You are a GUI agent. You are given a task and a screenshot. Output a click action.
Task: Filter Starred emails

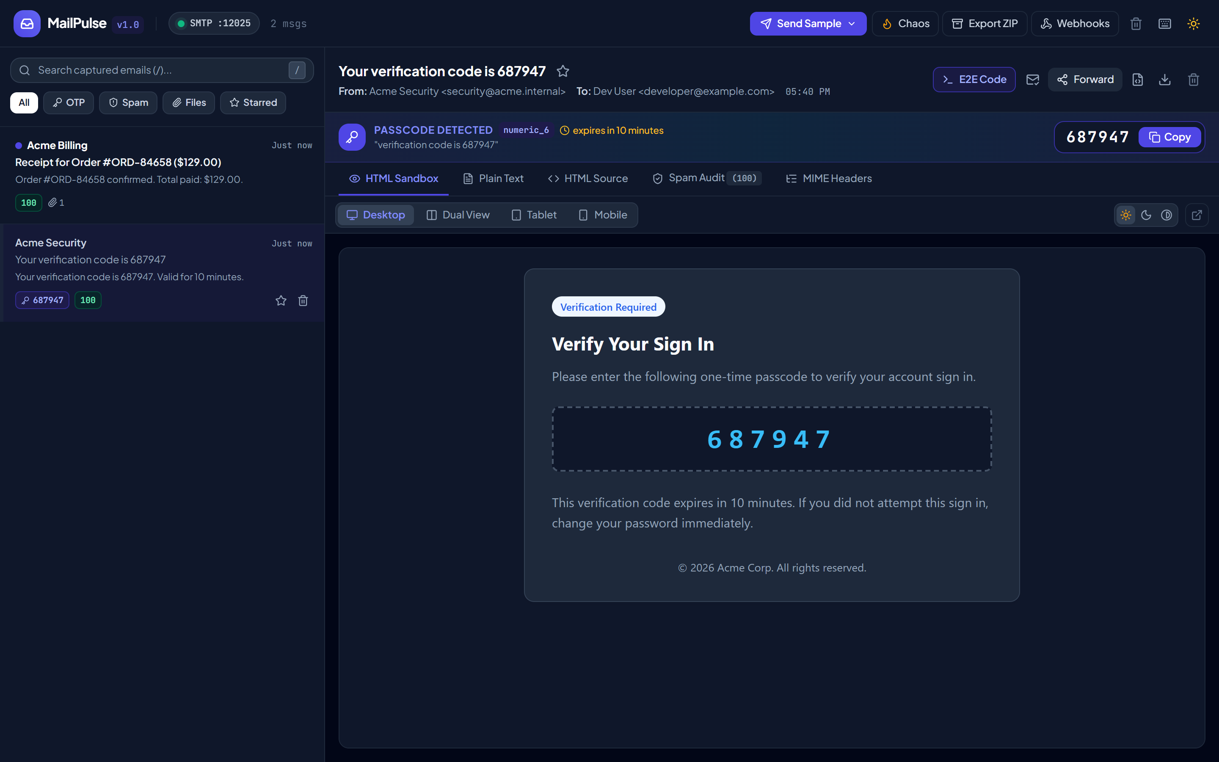tap(253, 103)
